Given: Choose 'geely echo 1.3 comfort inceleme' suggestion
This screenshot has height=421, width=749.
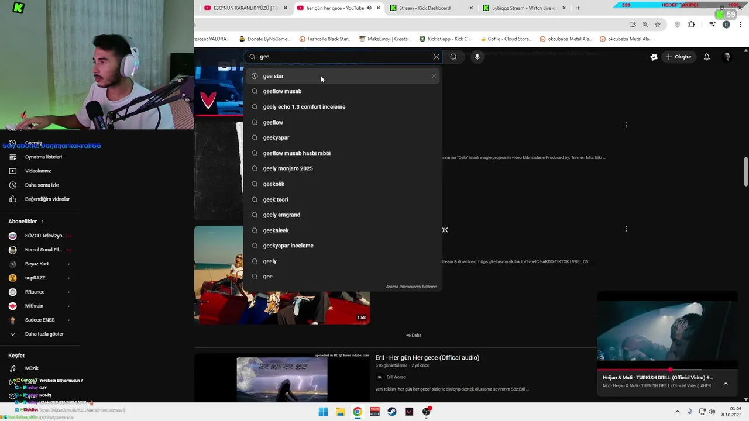Looking at the screenshot, I should (x=343, y=107).
